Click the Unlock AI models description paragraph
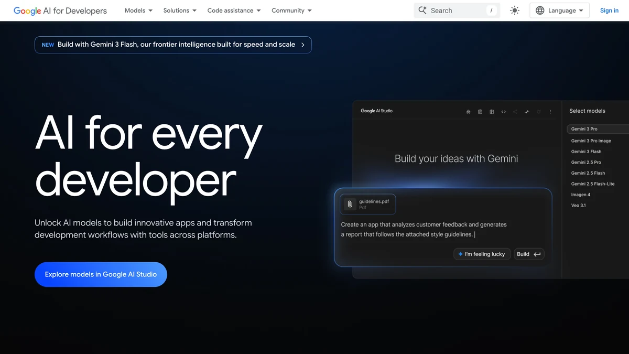Image resolution: width=629 pixels, height=354 pixels. tap(143, 229)
